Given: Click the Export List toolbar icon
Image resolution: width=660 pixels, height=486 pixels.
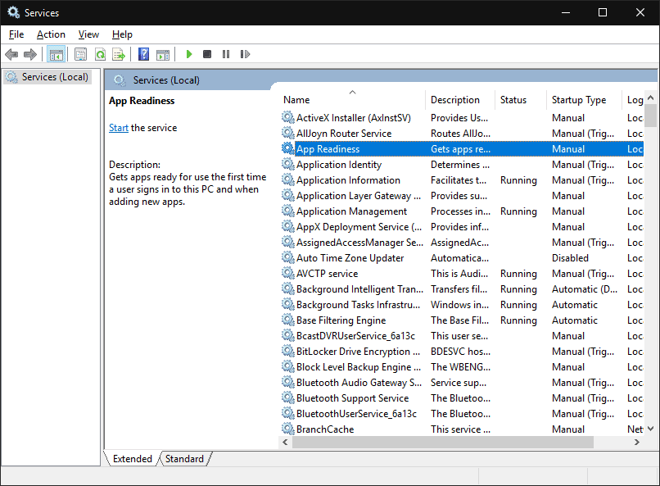Looking at the screenshot, I should pyautogui.click(x=119, y=54).
